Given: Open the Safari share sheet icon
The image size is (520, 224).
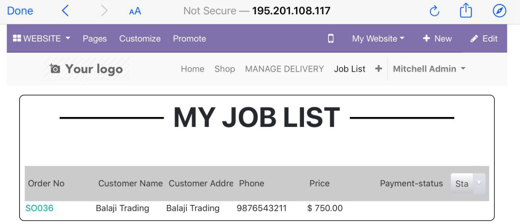Looking at the screenshot, I should tap(466, 10).
